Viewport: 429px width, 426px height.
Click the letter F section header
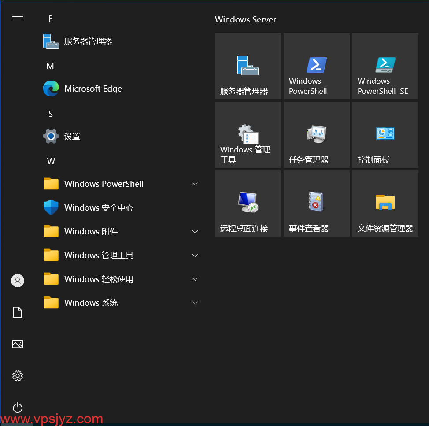pyautogui.click(x=51, y=19)
